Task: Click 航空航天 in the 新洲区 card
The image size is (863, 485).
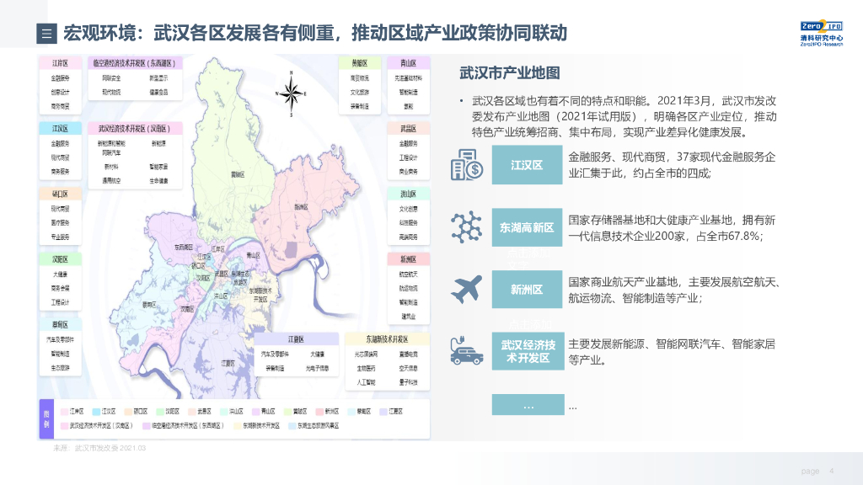Action: click(x=409, y=274)
